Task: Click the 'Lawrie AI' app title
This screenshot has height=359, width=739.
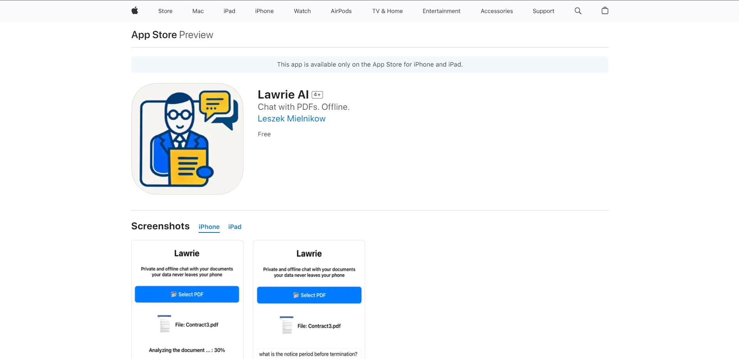Action: click(283, 95)
